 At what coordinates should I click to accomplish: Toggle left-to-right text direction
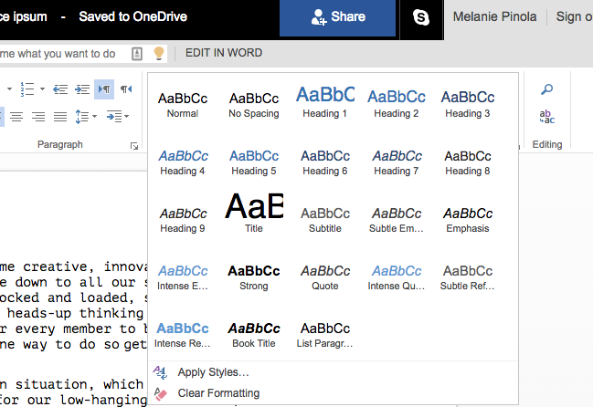(x=103, y=89)
